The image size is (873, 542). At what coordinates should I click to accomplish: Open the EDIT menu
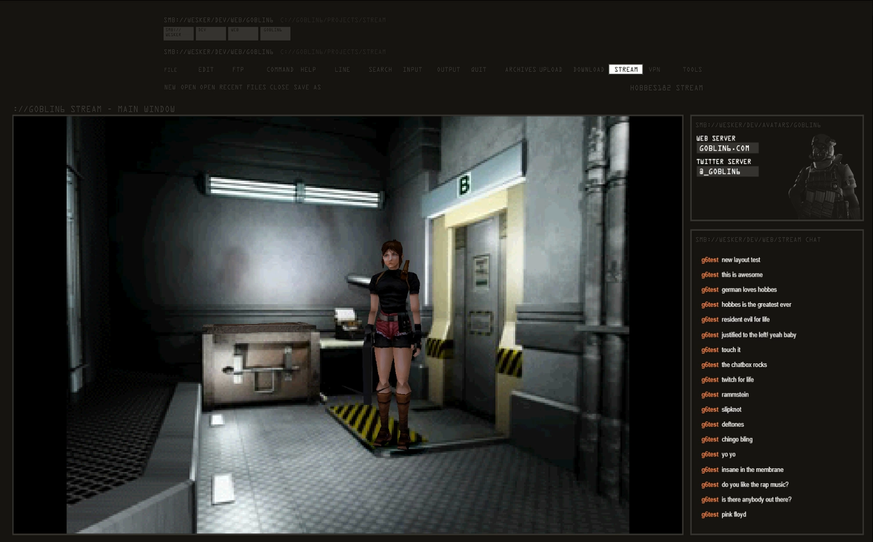206,70
